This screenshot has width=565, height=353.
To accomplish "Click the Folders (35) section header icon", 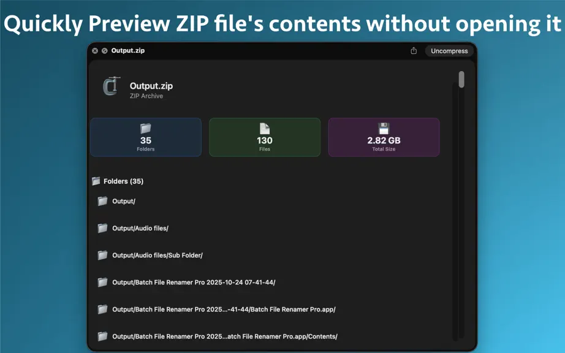I will pyautogui.click(x=96, y=181).
